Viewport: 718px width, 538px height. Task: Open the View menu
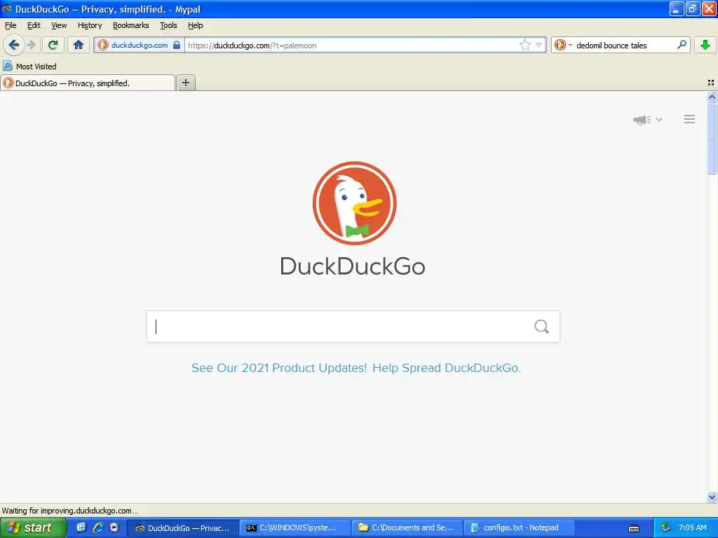point(59,25)
